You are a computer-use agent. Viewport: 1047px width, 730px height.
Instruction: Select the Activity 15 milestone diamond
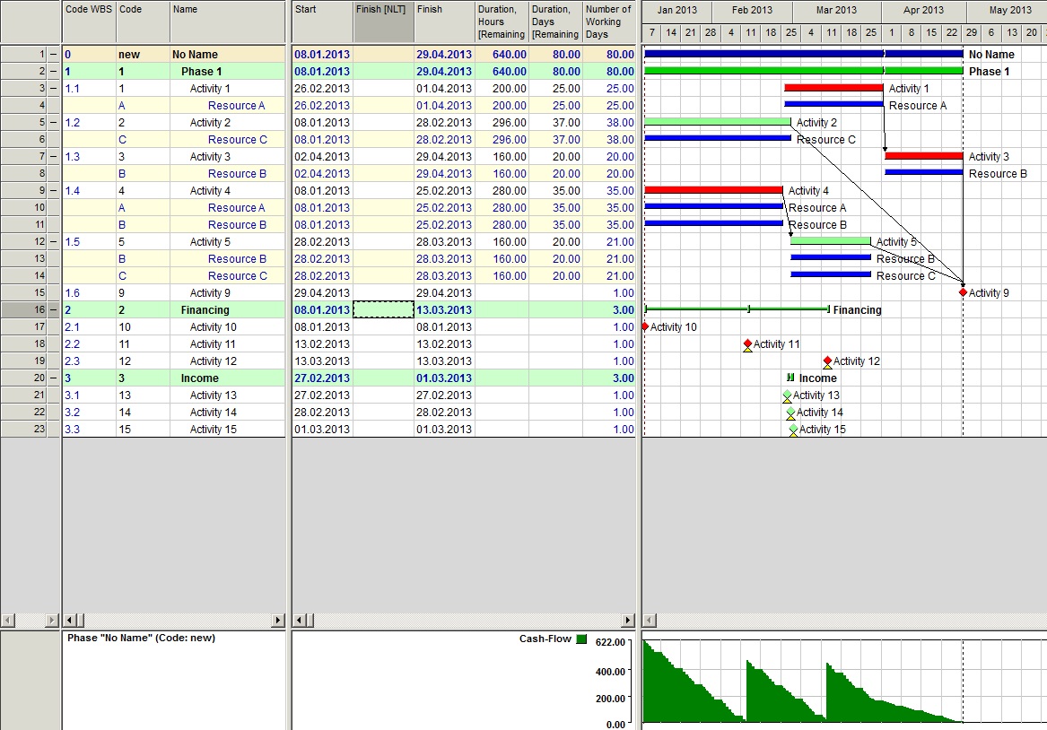793,430
